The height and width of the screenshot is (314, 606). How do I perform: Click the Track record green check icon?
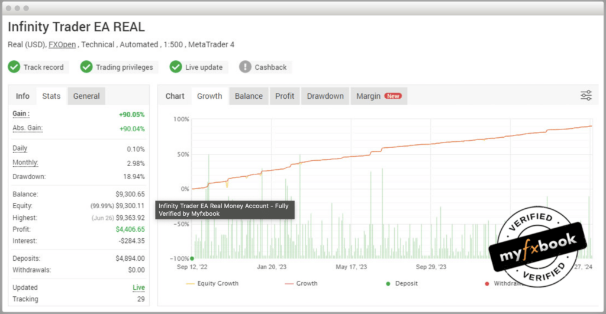(x=14, y=67)
